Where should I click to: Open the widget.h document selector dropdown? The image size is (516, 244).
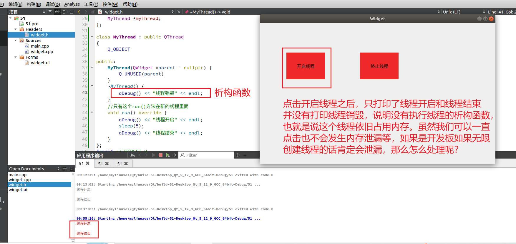(172, 12)
